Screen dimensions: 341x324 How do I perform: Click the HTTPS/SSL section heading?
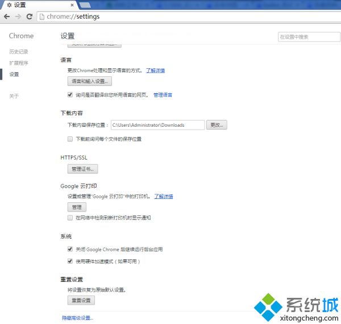point(74,157)
